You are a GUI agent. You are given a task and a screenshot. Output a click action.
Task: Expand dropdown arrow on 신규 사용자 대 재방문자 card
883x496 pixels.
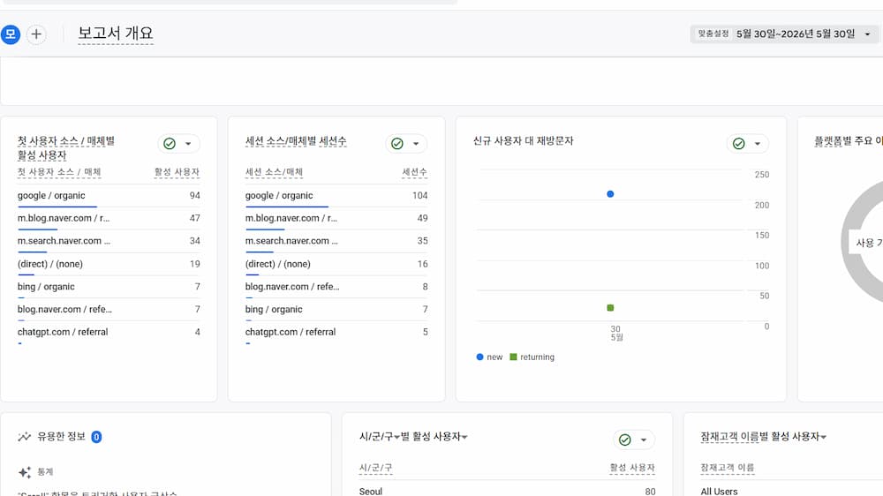(758, 144)
